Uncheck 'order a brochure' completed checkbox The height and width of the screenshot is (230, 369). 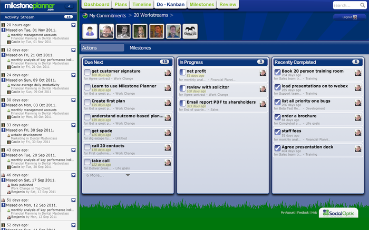(x=277, y=118)
